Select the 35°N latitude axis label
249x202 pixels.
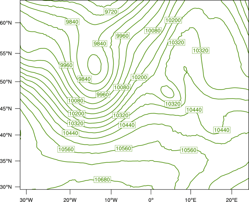pos(6,161)
